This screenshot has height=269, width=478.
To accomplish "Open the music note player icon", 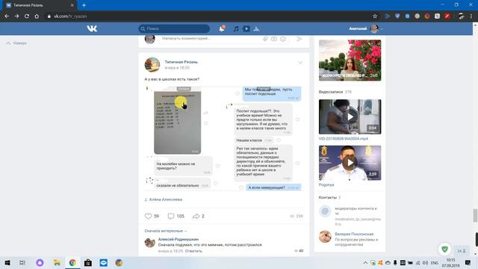I will pos(236,28).
